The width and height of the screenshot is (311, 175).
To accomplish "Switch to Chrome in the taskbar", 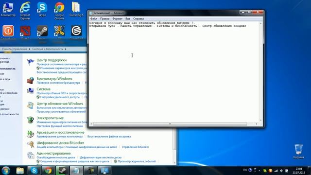I will point(48,171).
